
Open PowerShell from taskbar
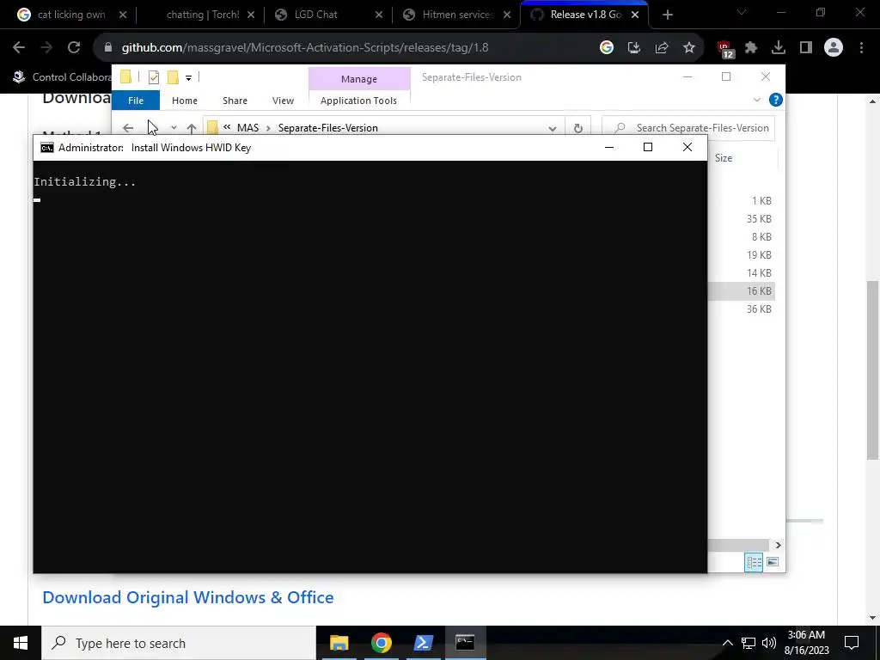(x=423, y=643)
